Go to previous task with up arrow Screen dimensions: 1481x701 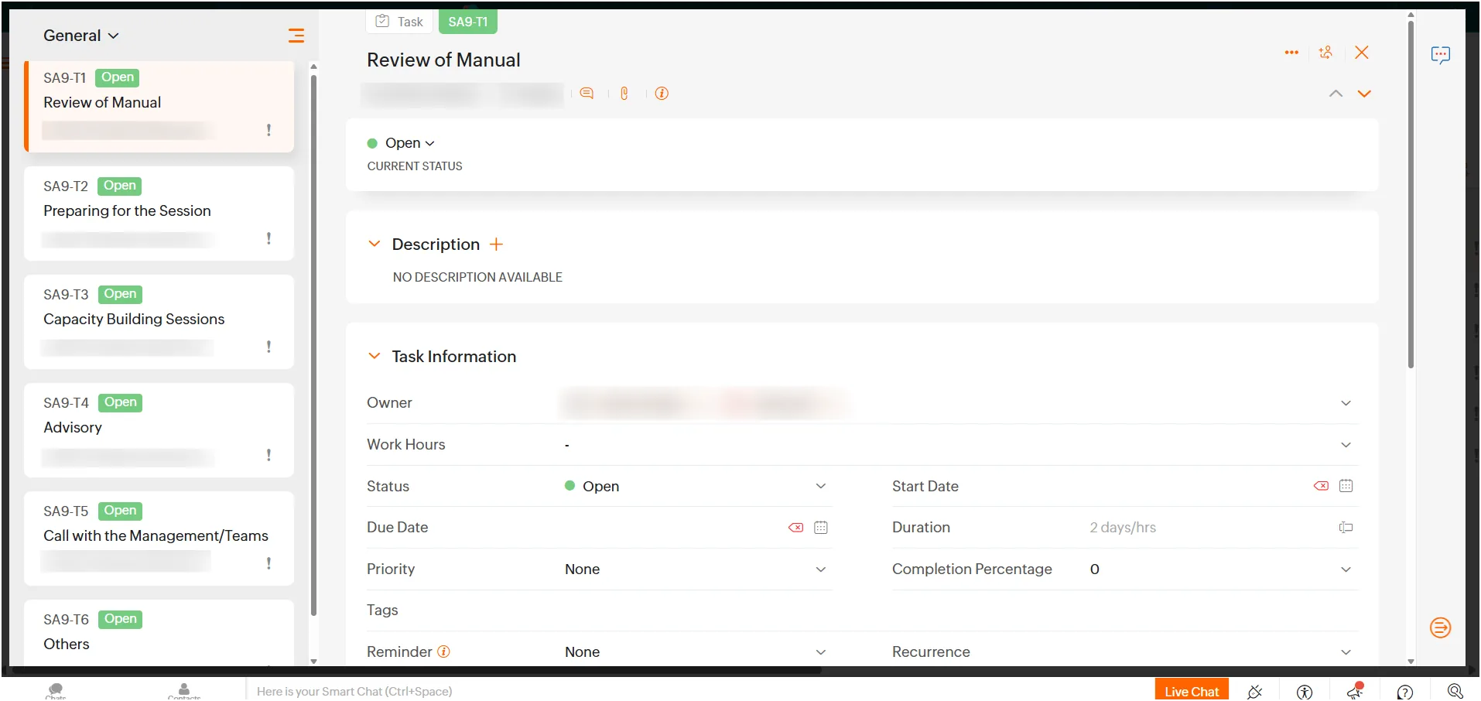[1336, 94]
